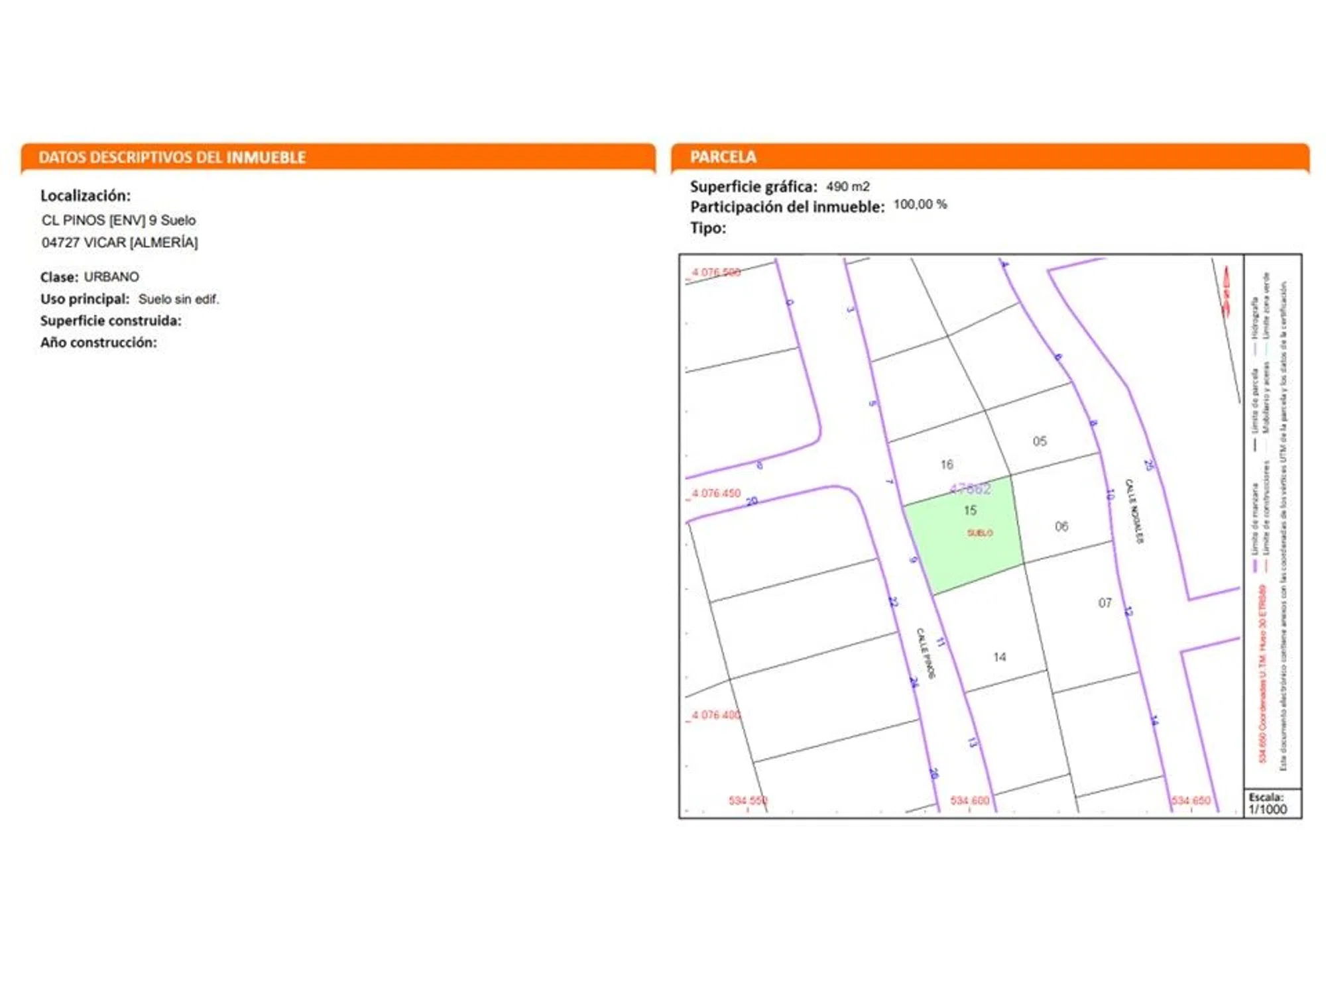Select the green highlighted parcel 15
The image size is (1326, 994).
coord(961,547)
